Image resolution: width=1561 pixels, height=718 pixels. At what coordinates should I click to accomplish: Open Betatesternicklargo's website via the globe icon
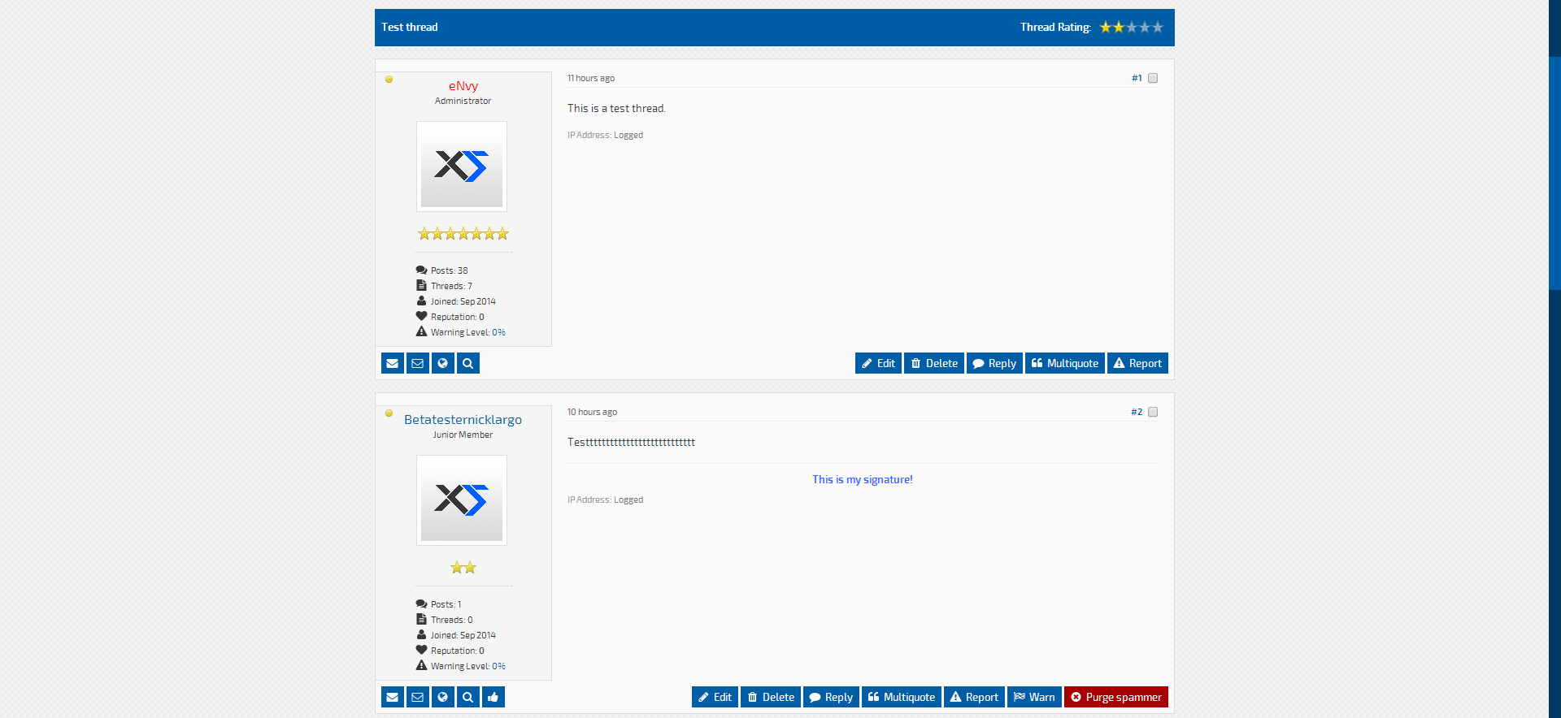pos(443,697)
